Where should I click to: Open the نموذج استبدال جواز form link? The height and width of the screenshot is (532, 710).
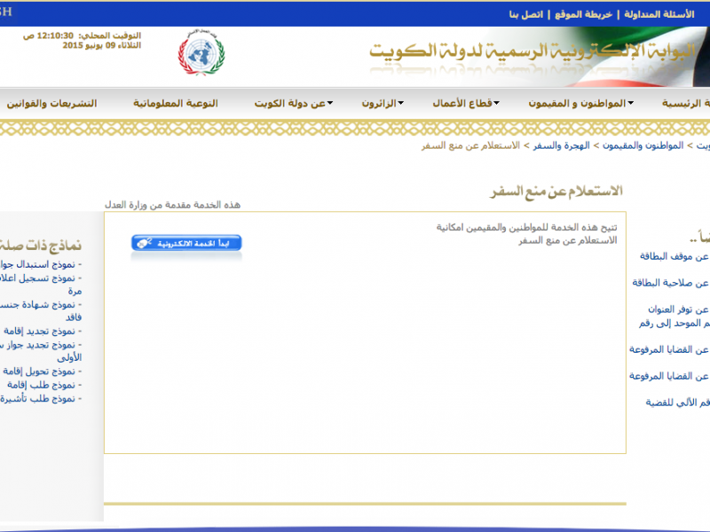click(x=38, y=264)
